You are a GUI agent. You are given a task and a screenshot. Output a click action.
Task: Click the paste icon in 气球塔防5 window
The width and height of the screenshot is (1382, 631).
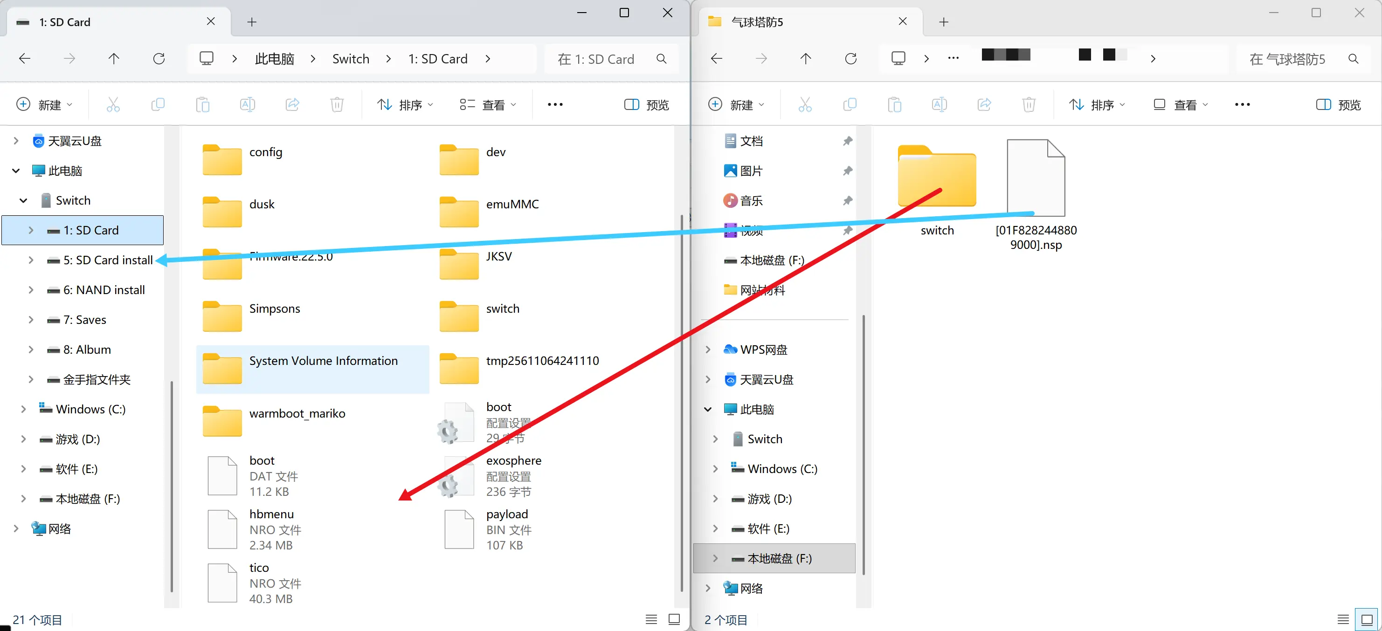coord(894,104)
